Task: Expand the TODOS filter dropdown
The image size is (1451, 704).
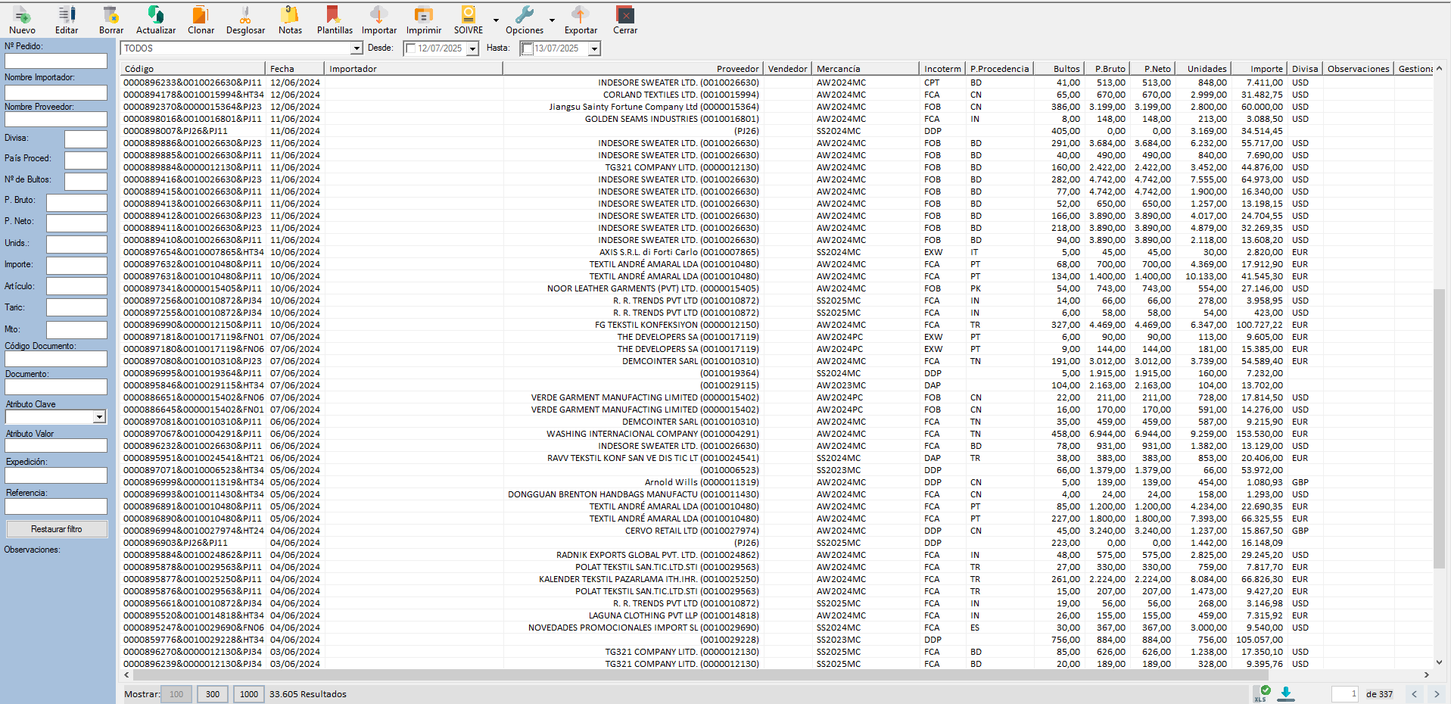Action: click(357, 48)
